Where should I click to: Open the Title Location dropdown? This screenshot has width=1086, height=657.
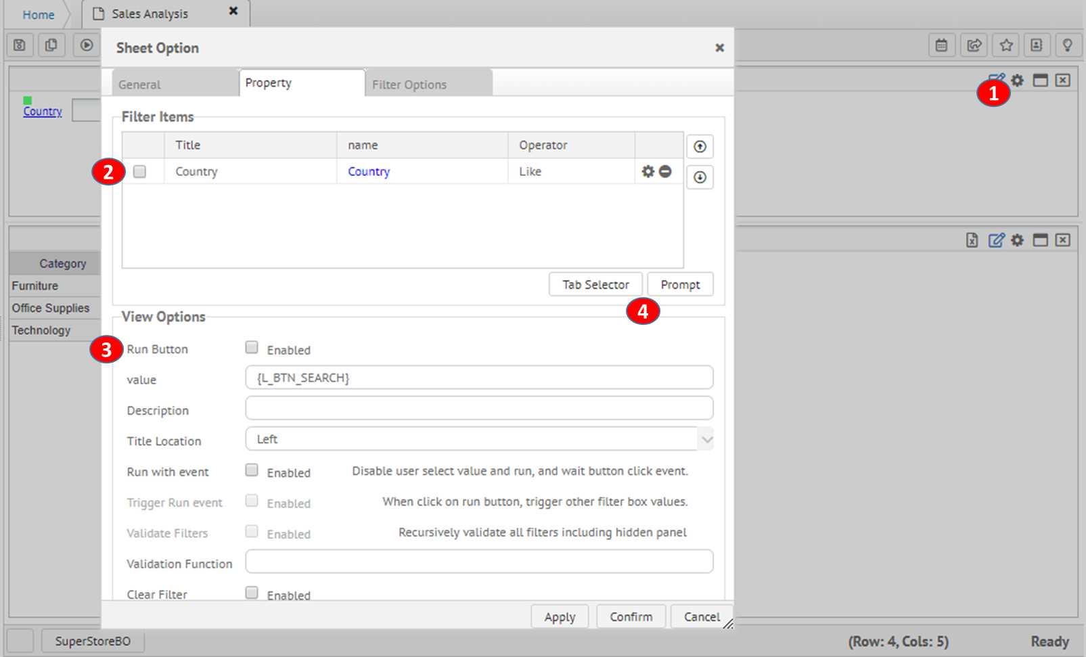pyautogui.click(x=706, y=440)
